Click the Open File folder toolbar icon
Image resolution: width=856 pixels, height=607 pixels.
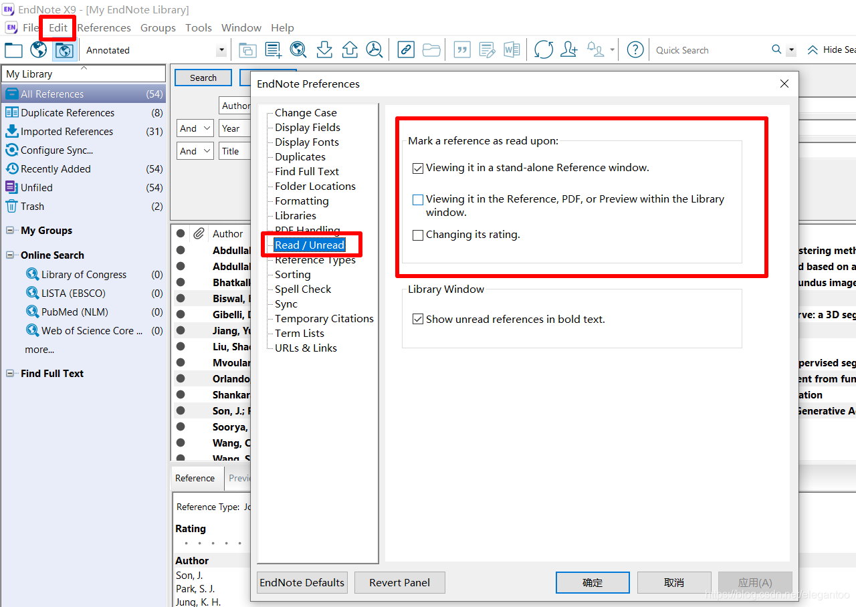pyautogui.click(x=431, y=49)
